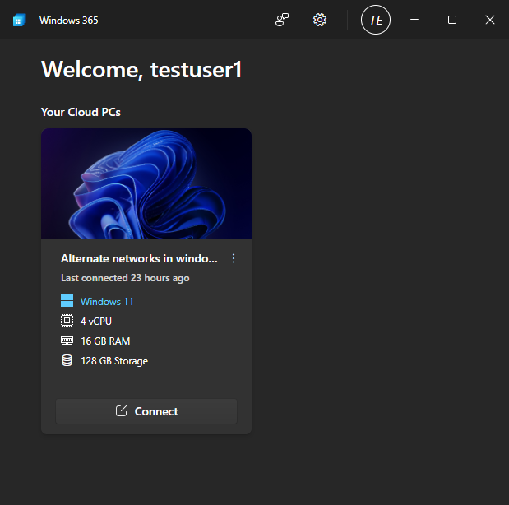Select the Cloud PC wallpaper thumbnail
This screenshot has width=509, height=505.
point(146,183)
